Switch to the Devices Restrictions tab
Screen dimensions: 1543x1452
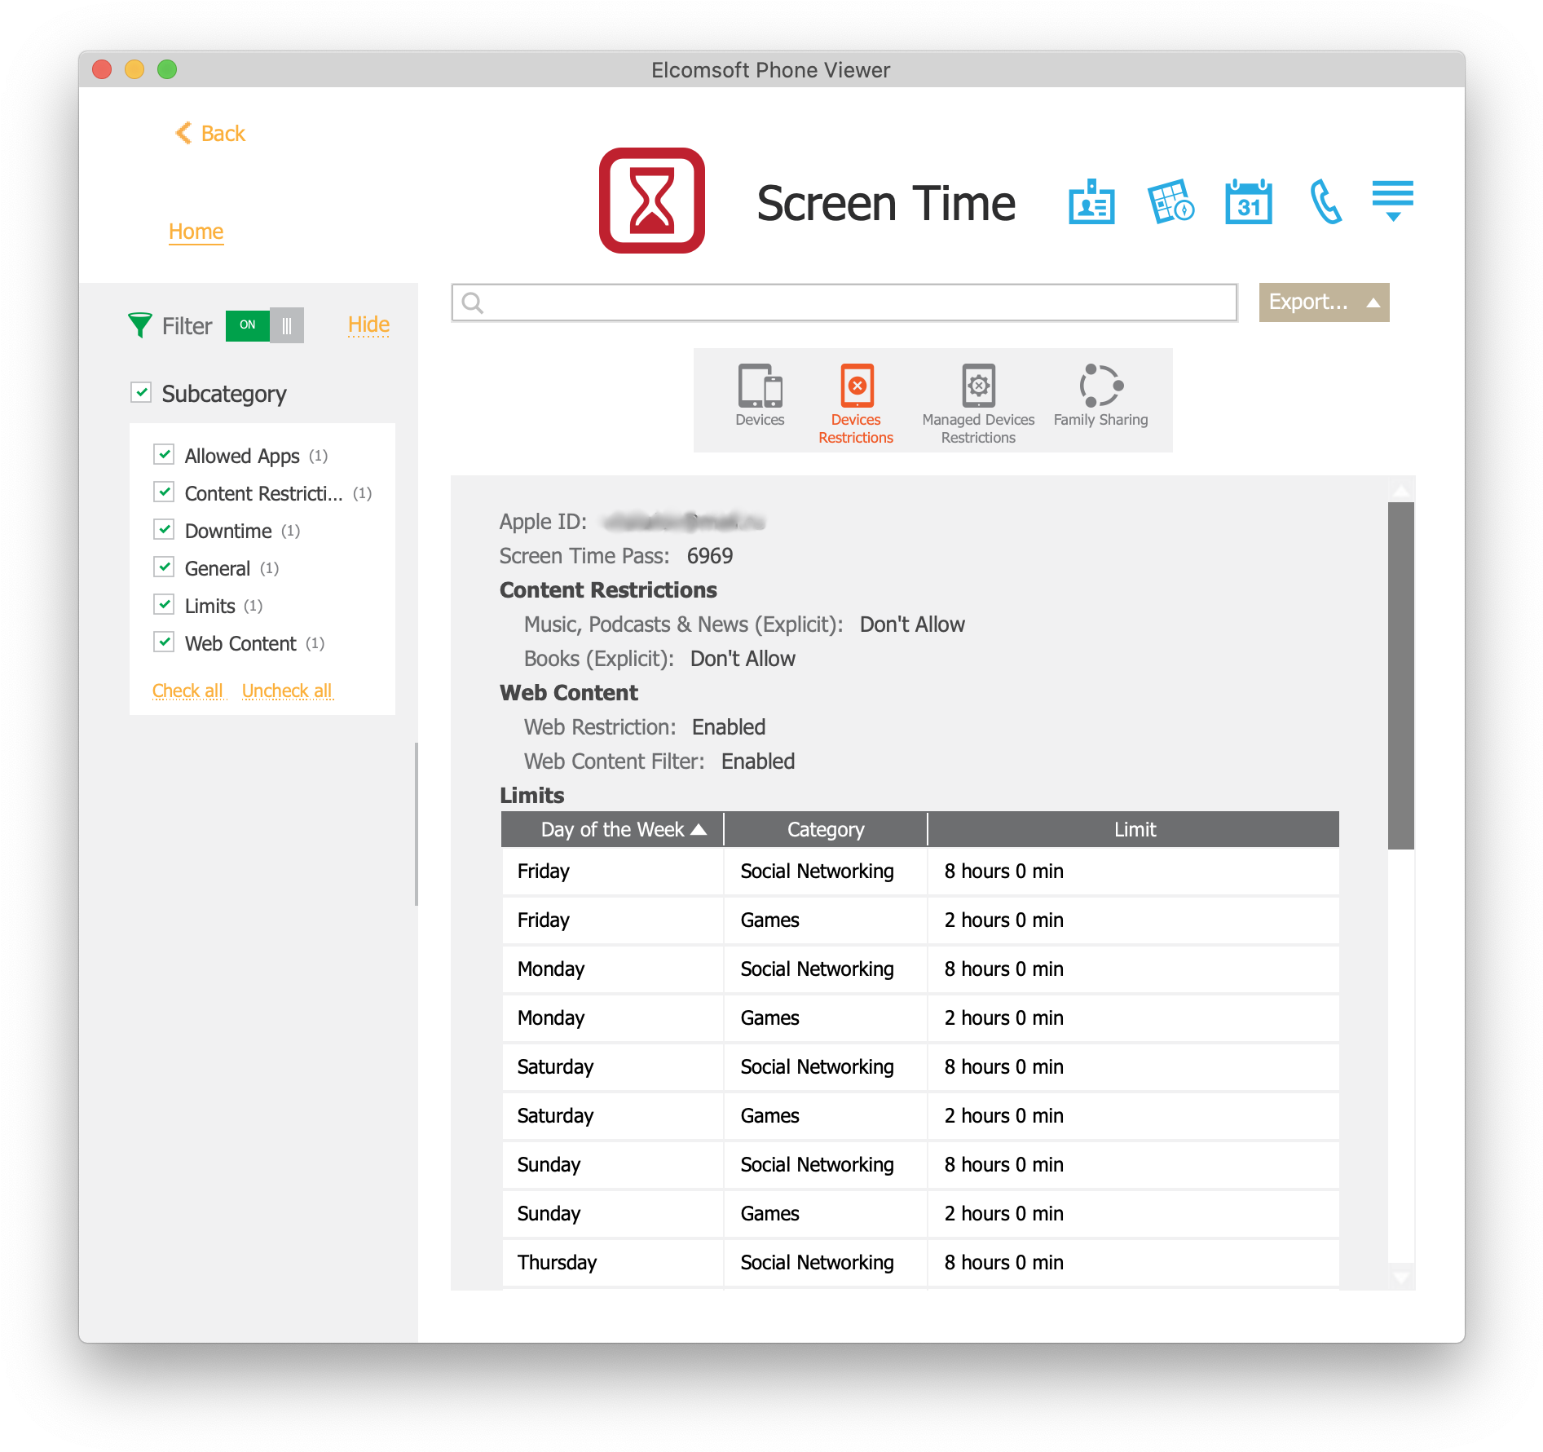click(x=856, y=404)
